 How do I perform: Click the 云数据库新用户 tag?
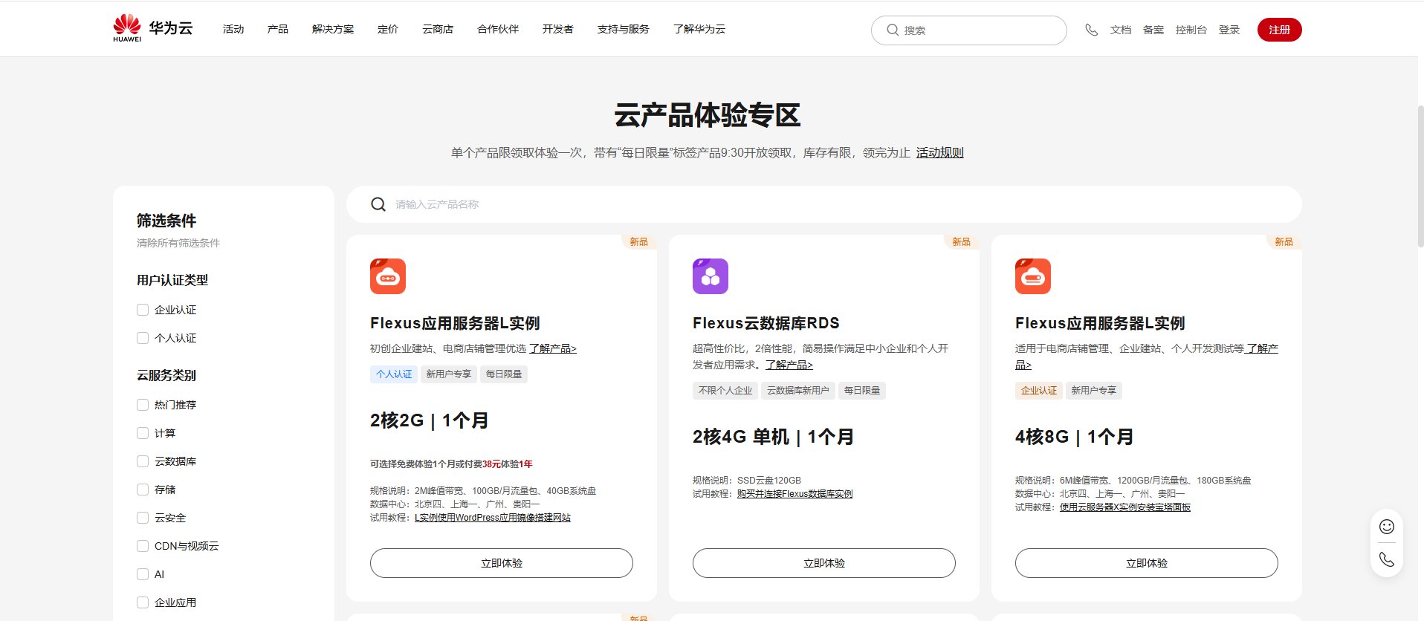798,391
